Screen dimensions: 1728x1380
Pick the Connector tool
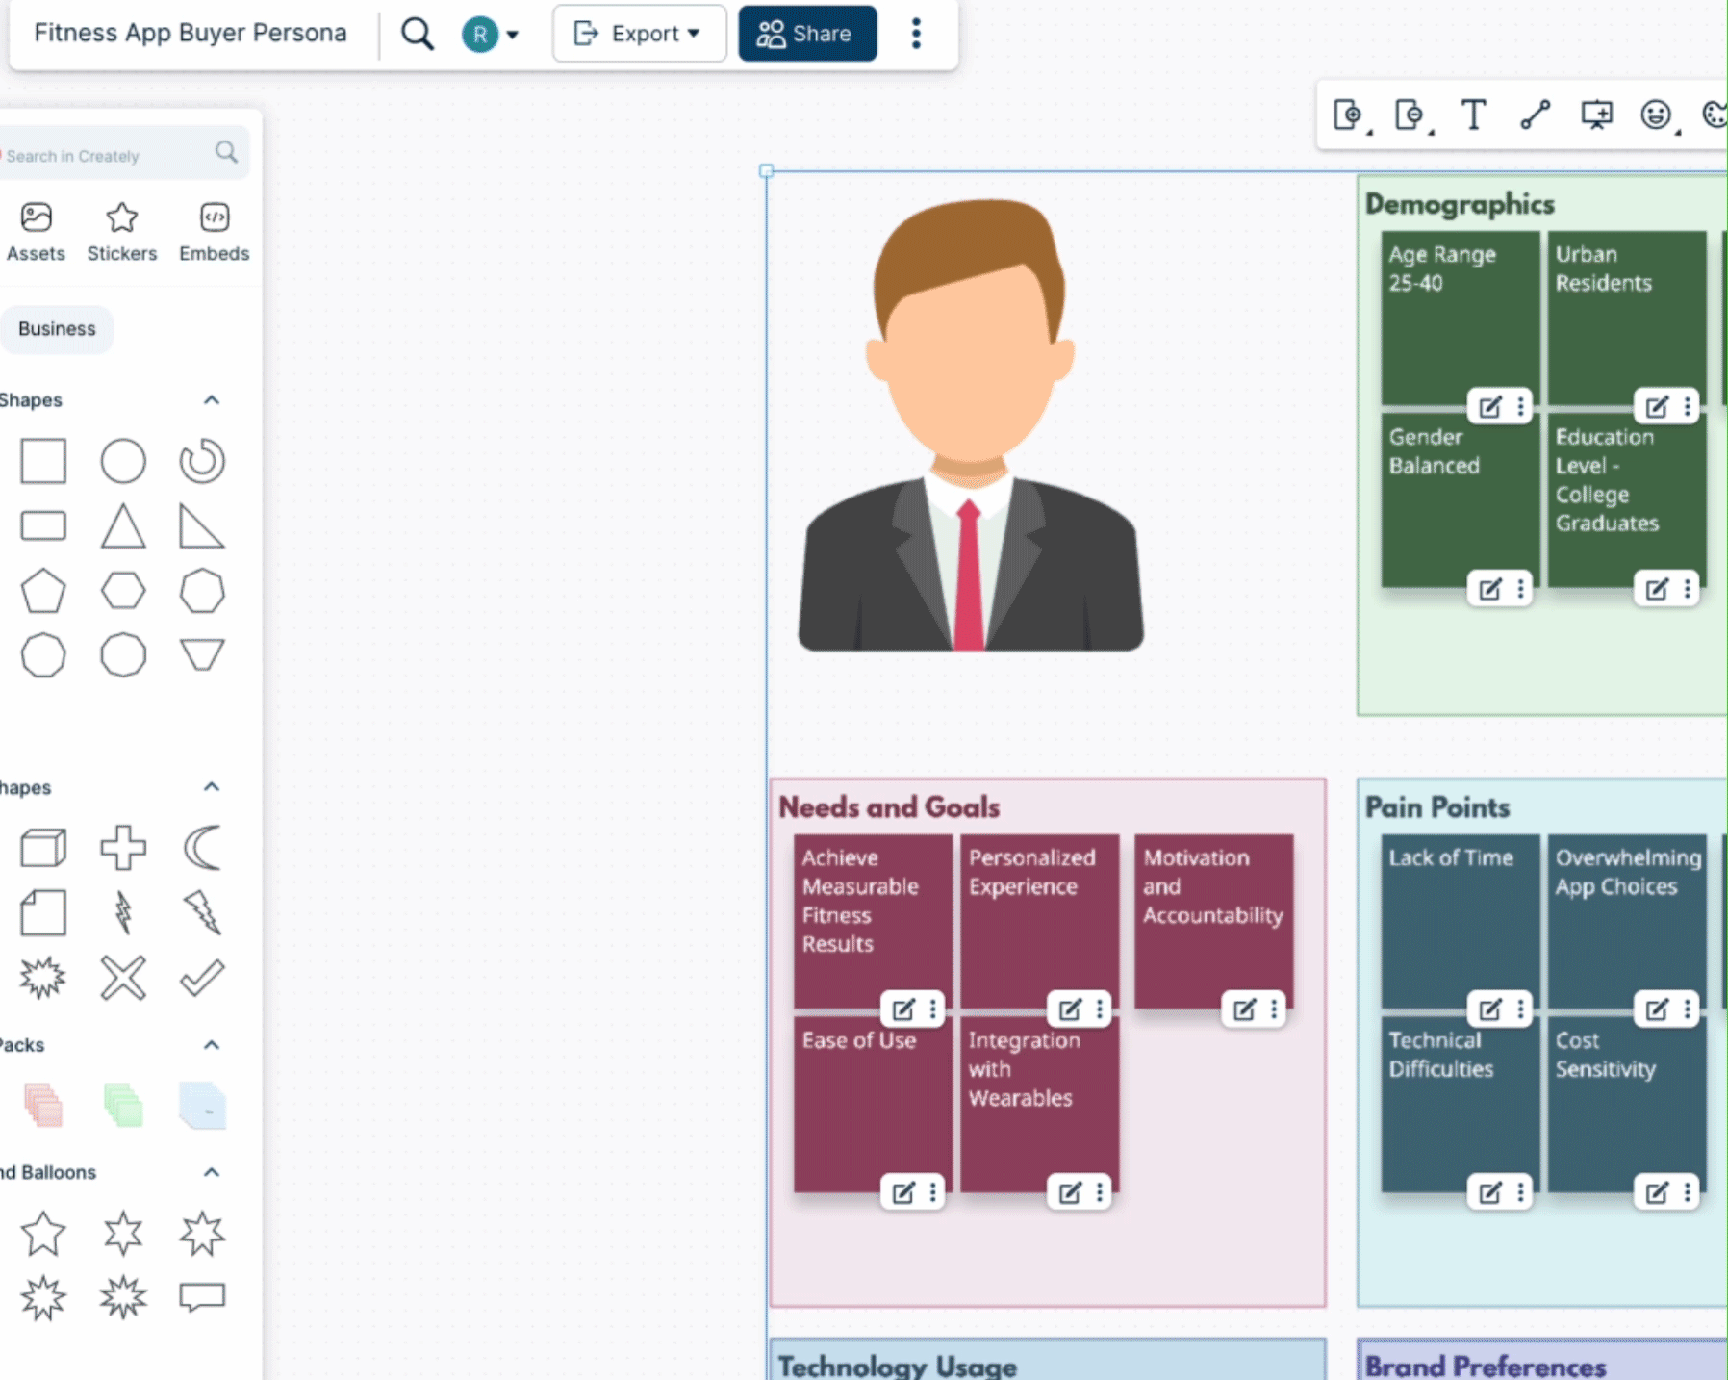[1536, 115]
